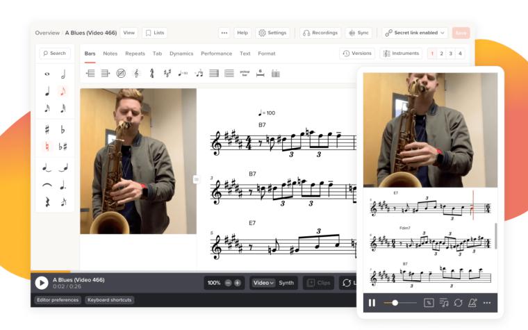Add a tie to the next note
Screen dimensions: 528x330
[47, 167]
